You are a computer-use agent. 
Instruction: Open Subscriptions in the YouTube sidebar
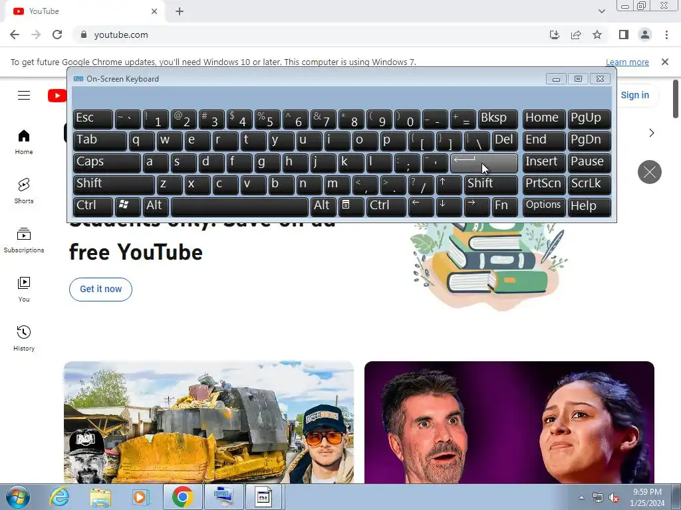coord(24,240)
